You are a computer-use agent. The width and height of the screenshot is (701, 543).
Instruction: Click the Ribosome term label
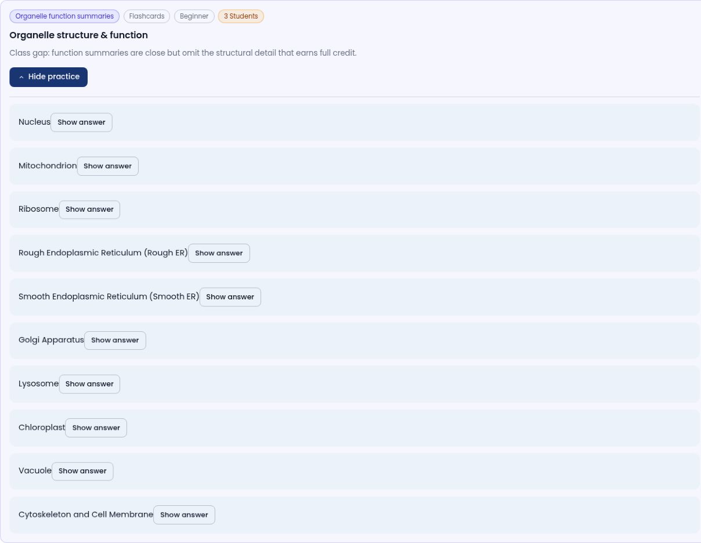(38, 209)
